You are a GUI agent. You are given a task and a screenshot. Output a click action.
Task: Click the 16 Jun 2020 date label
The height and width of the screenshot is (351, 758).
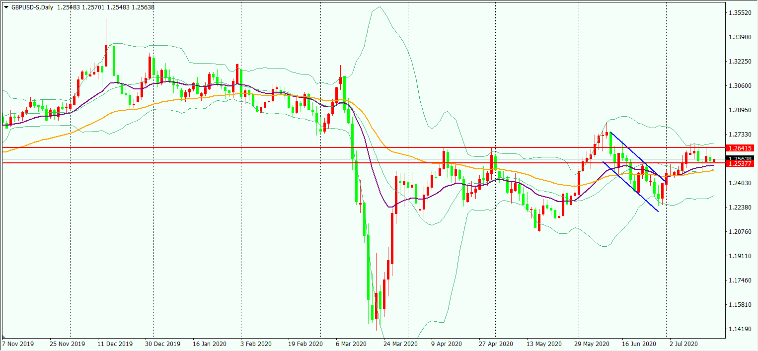pyautogui.click(x=638, y=344)
